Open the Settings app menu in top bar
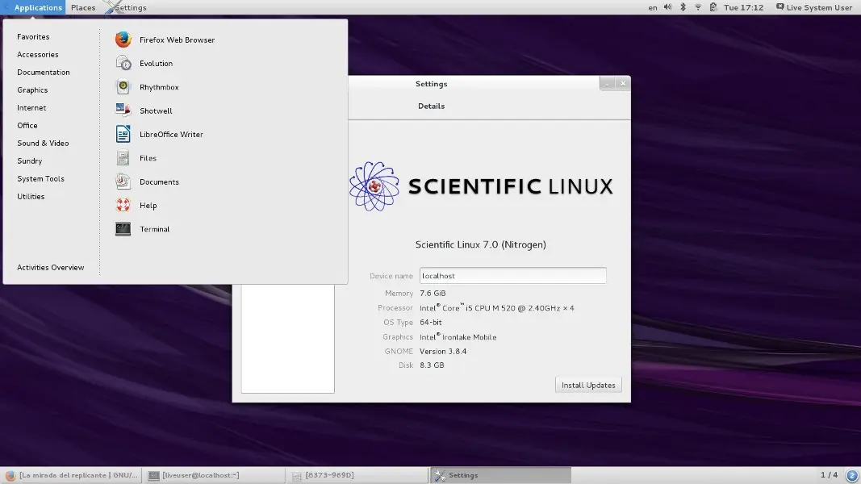The height and width of the screenshot is (484, 861). [126, 7]
